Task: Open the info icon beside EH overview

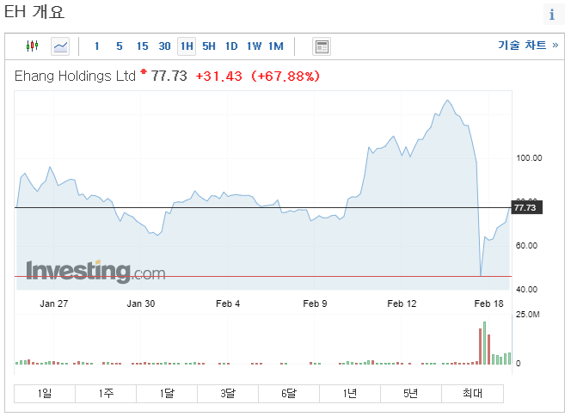Action: point(552,15)
